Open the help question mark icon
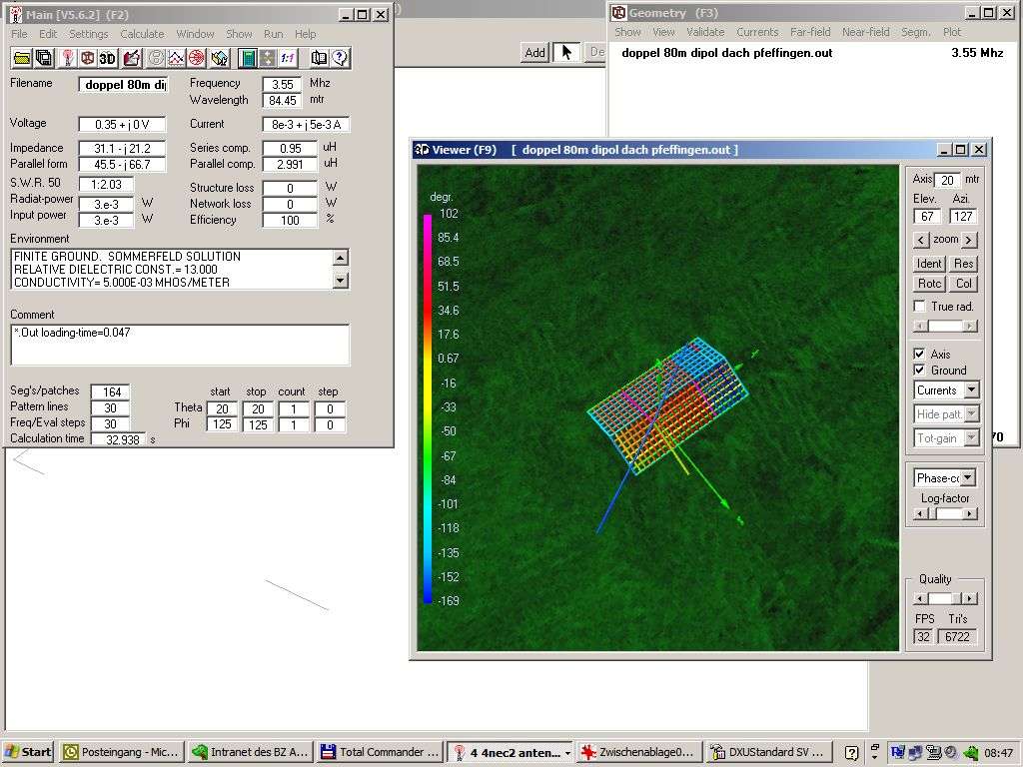This screenshot has height=767, width=1023. click(x=340, y=58)
